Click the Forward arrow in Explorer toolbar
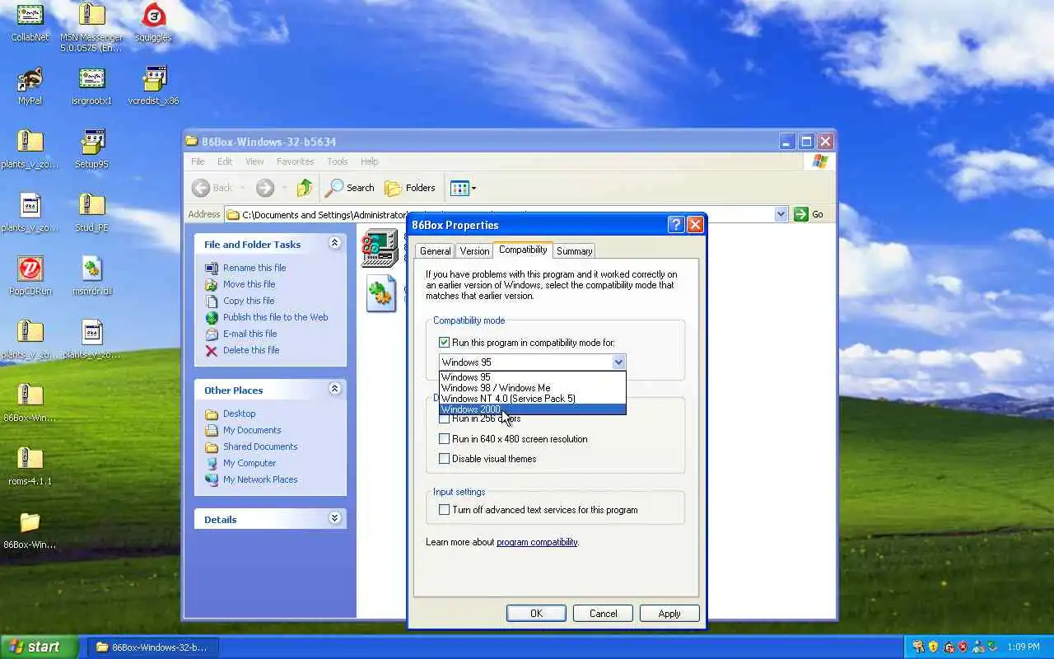Viewport: 1054px width, 659px height. point(264,188)
